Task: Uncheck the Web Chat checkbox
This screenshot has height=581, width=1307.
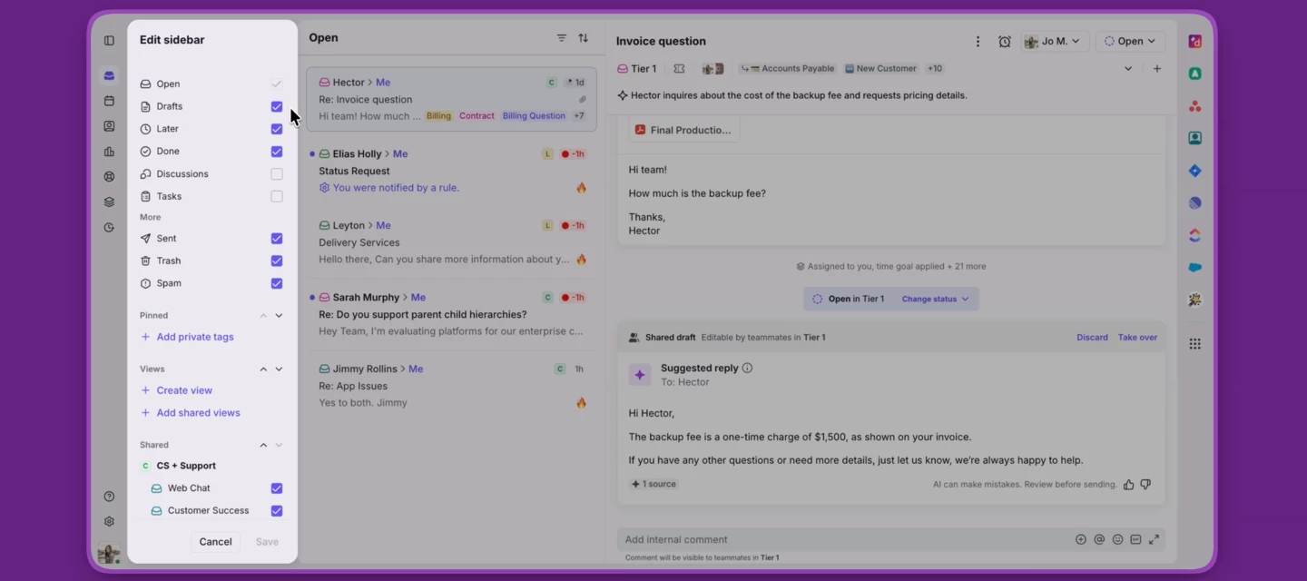Action: pyautogui.click(x=277, y=488)
